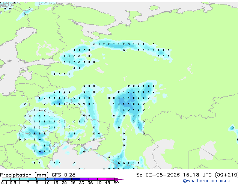Click the '50' legend scale label
Image resolution: width=238 pixels, height=184 pixels.
click(x=116, y=182)
